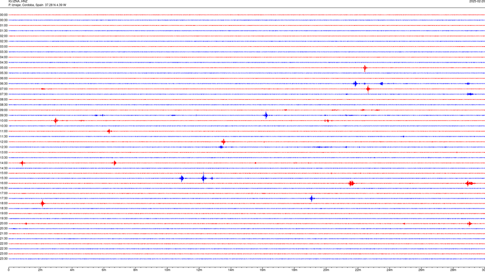Click the '16:00' time label
Viewport: 485px width, 272px height.
click(4, 183)
